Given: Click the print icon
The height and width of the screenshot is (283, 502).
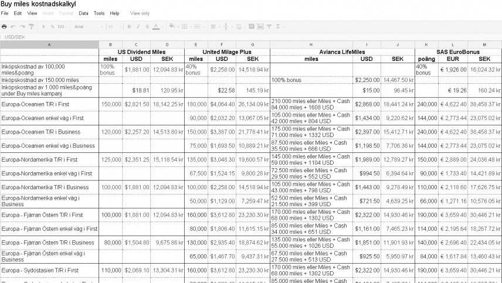Looking at the screenshot, I should (5, 26).
